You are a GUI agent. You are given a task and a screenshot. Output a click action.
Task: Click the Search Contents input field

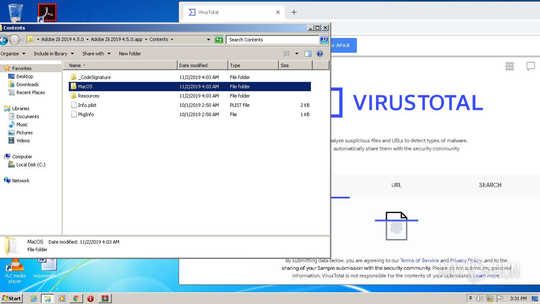pyautogui.click(x=273, y=40)
